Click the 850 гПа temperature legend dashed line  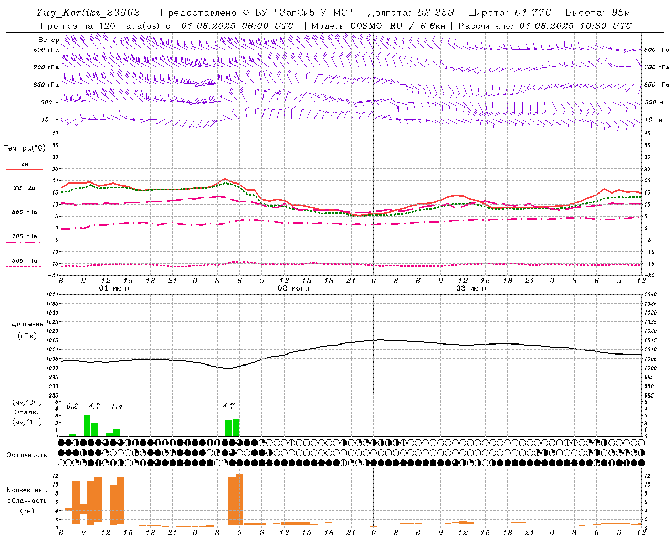coord(24,218)
